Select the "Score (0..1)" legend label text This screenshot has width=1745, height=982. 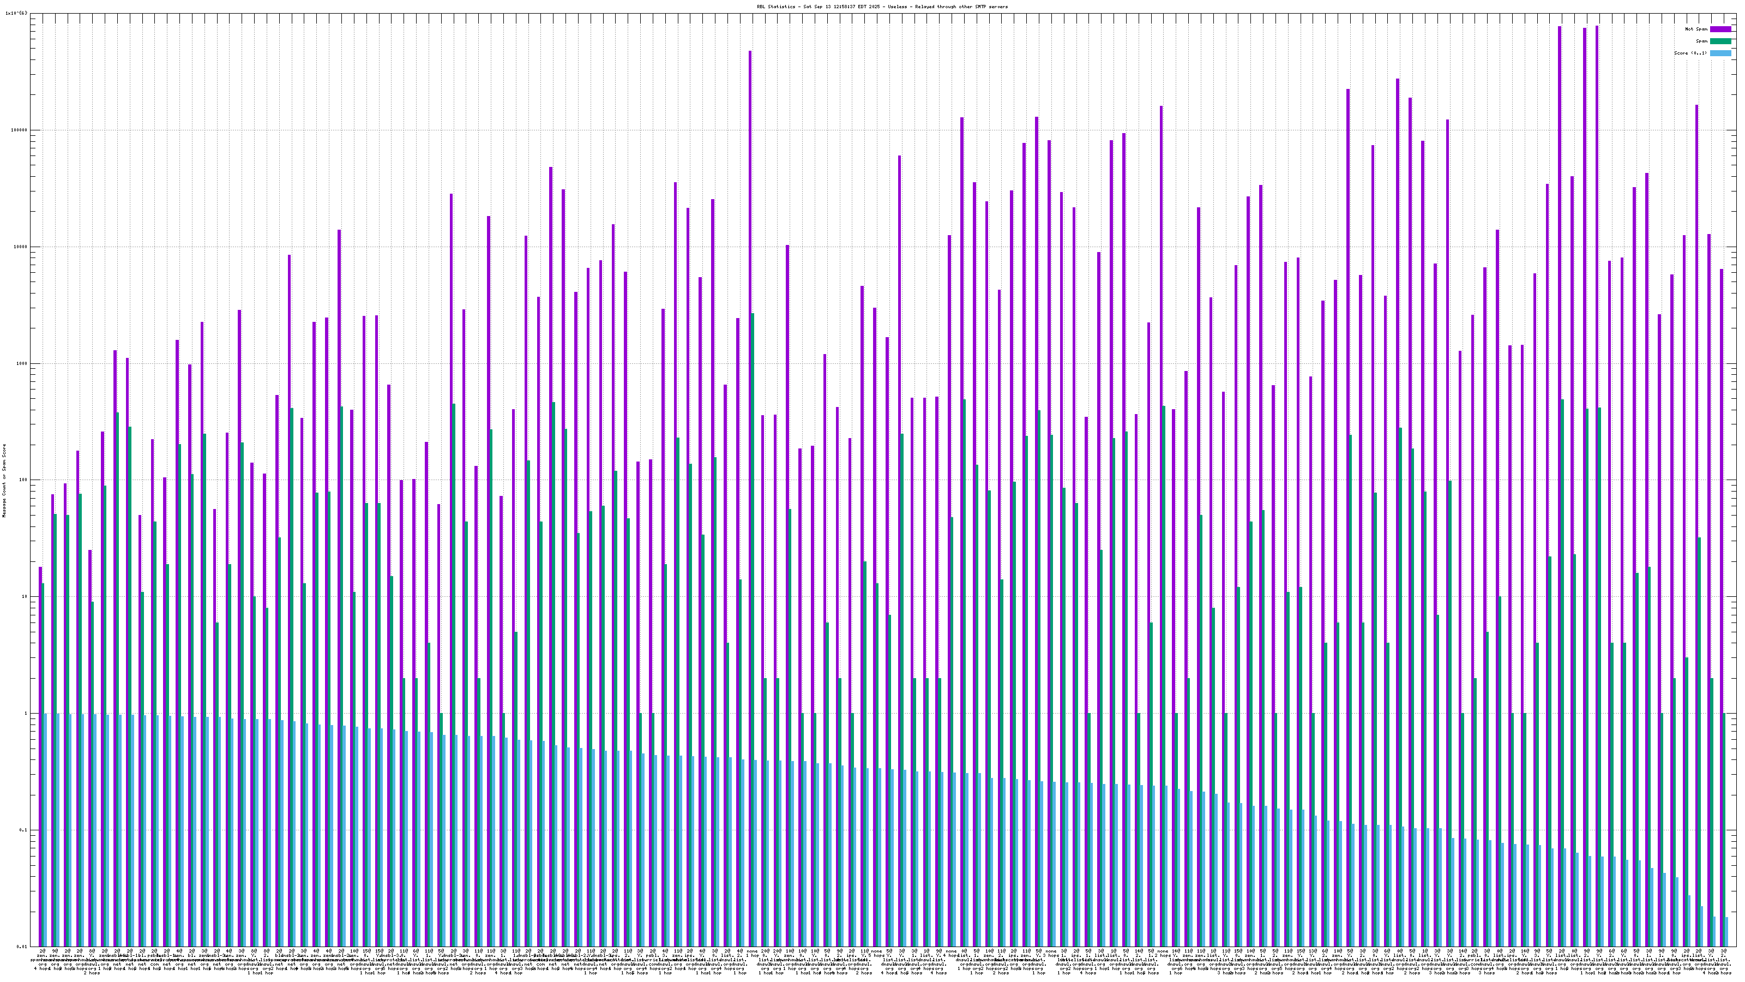coord(1690,53)
